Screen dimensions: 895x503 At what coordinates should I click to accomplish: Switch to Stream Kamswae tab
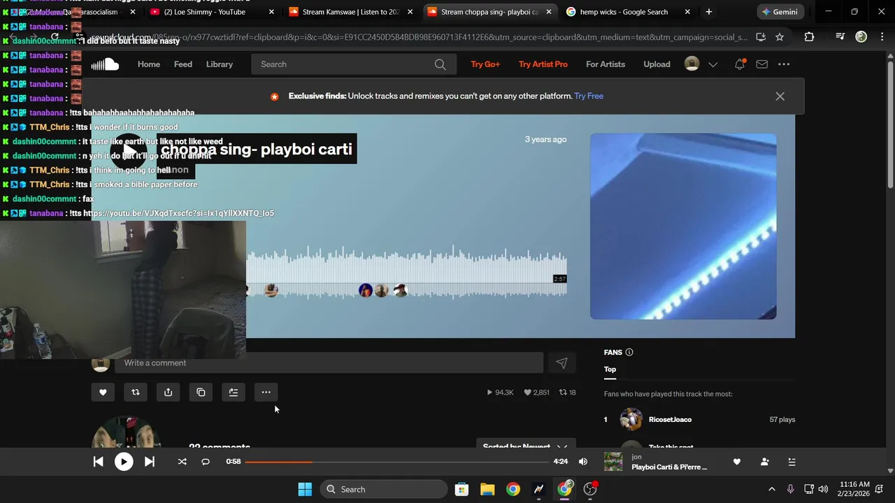[x=351, y=12]
